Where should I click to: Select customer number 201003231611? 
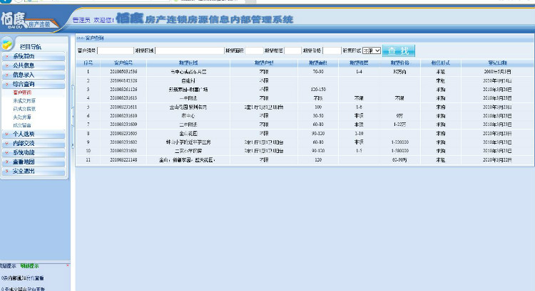123,107
